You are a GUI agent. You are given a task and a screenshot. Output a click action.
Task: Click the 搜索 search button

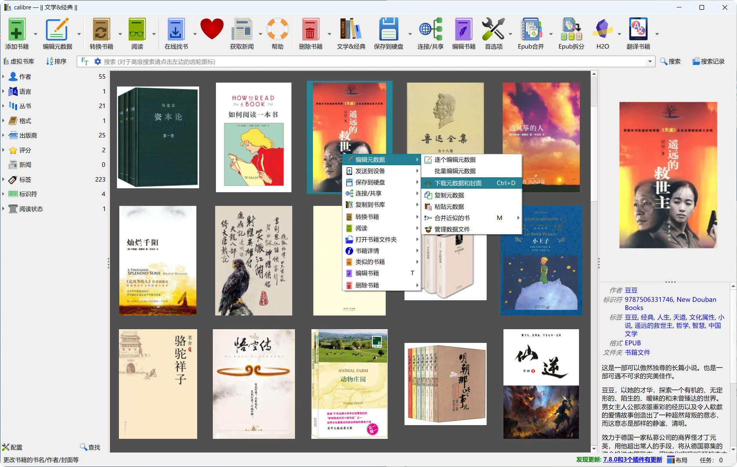(x=670, y=61)
